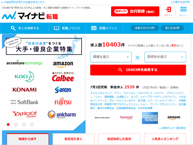This screenshot has height=145, width=193.
Task: Select the Kao logo
Action: tap(24, 77)
